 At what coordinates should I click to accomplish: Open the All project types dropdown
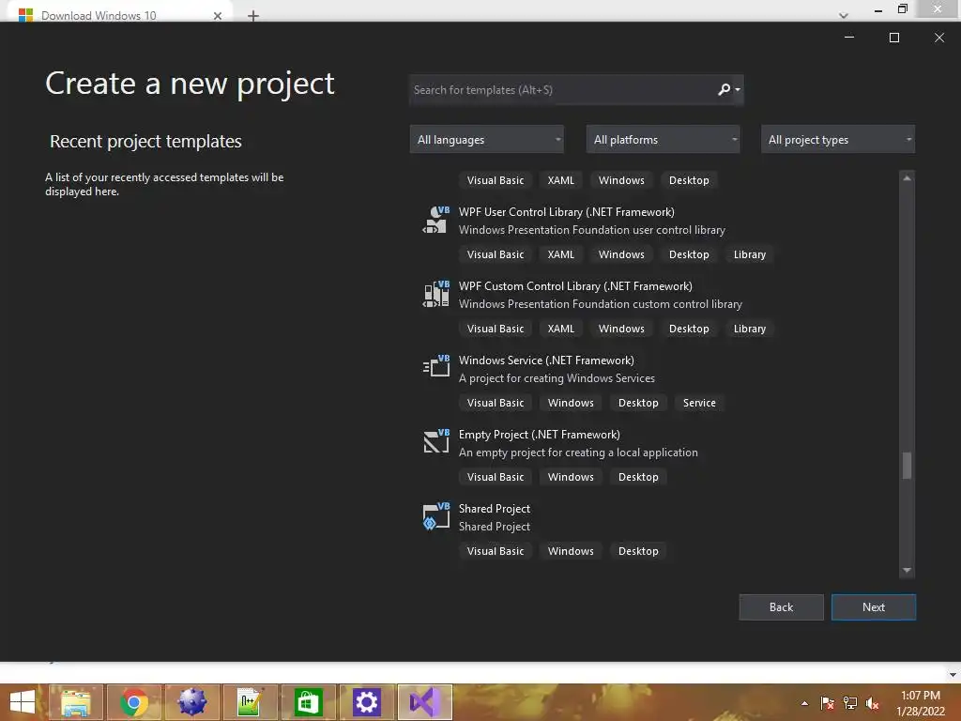(838, 139)
